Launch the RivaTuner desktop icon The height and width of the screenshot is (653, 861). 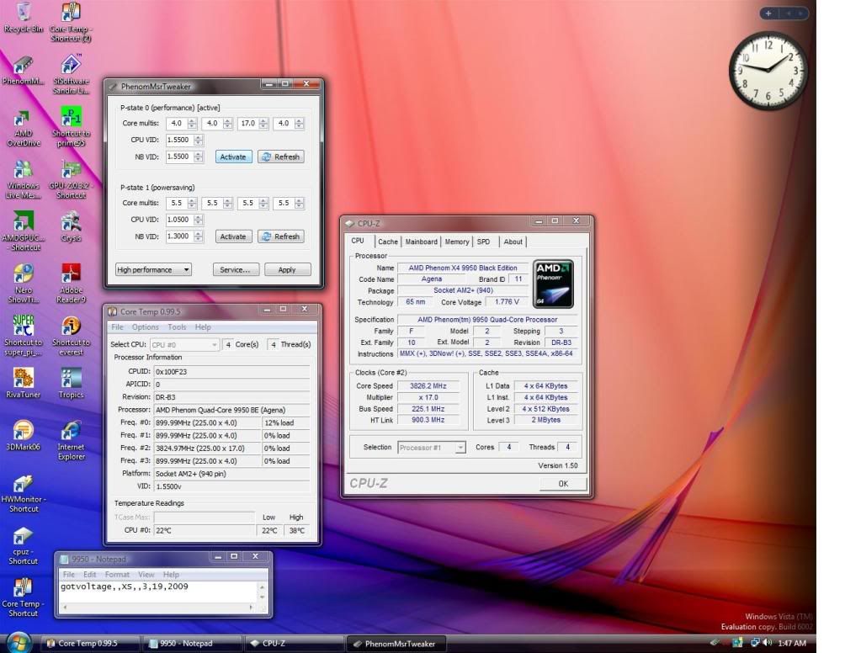pyautogui.click(x=23, y=379)
